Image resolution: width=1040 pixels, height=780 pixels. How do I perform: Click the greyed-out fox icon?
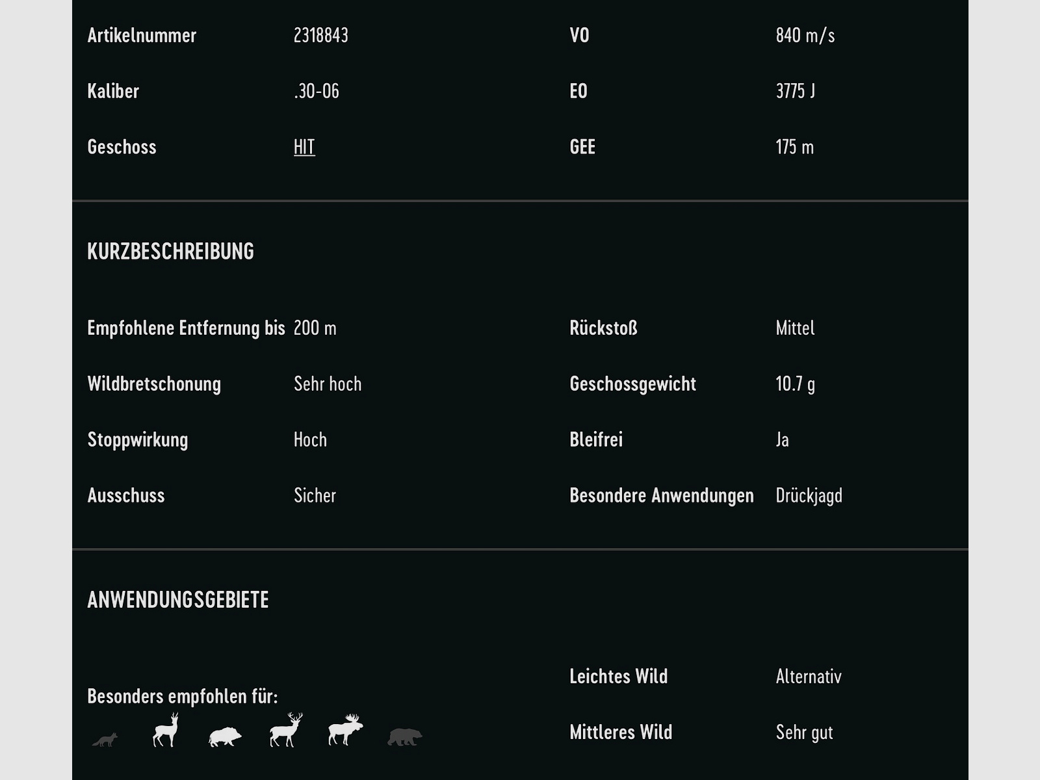105,740
